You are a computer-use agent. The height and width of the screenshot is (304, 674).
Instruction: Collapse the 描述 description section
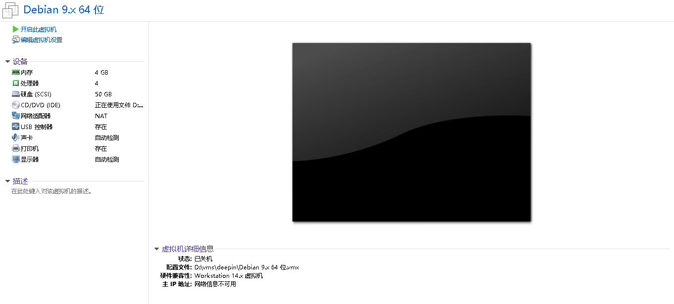7,181
